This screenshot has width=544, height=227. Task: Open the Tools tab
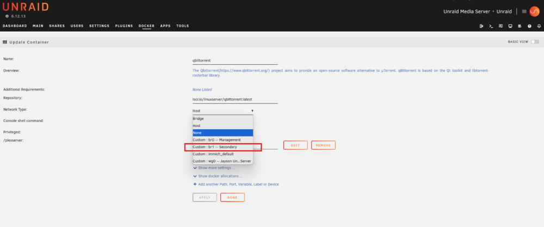tap(182, 26)
